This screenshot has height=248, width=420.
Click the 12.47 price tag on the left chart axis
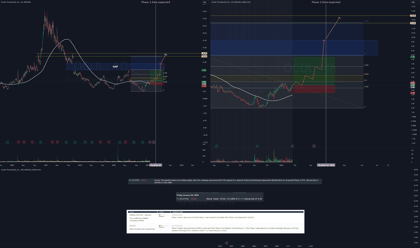click(x=204, y=54)
